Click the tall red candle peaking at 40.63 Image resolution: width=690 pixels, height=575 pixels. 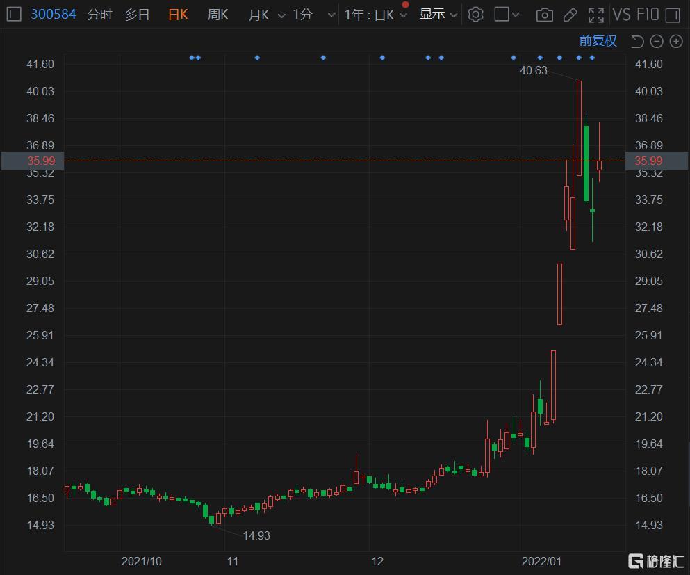[x=579, y=128]
